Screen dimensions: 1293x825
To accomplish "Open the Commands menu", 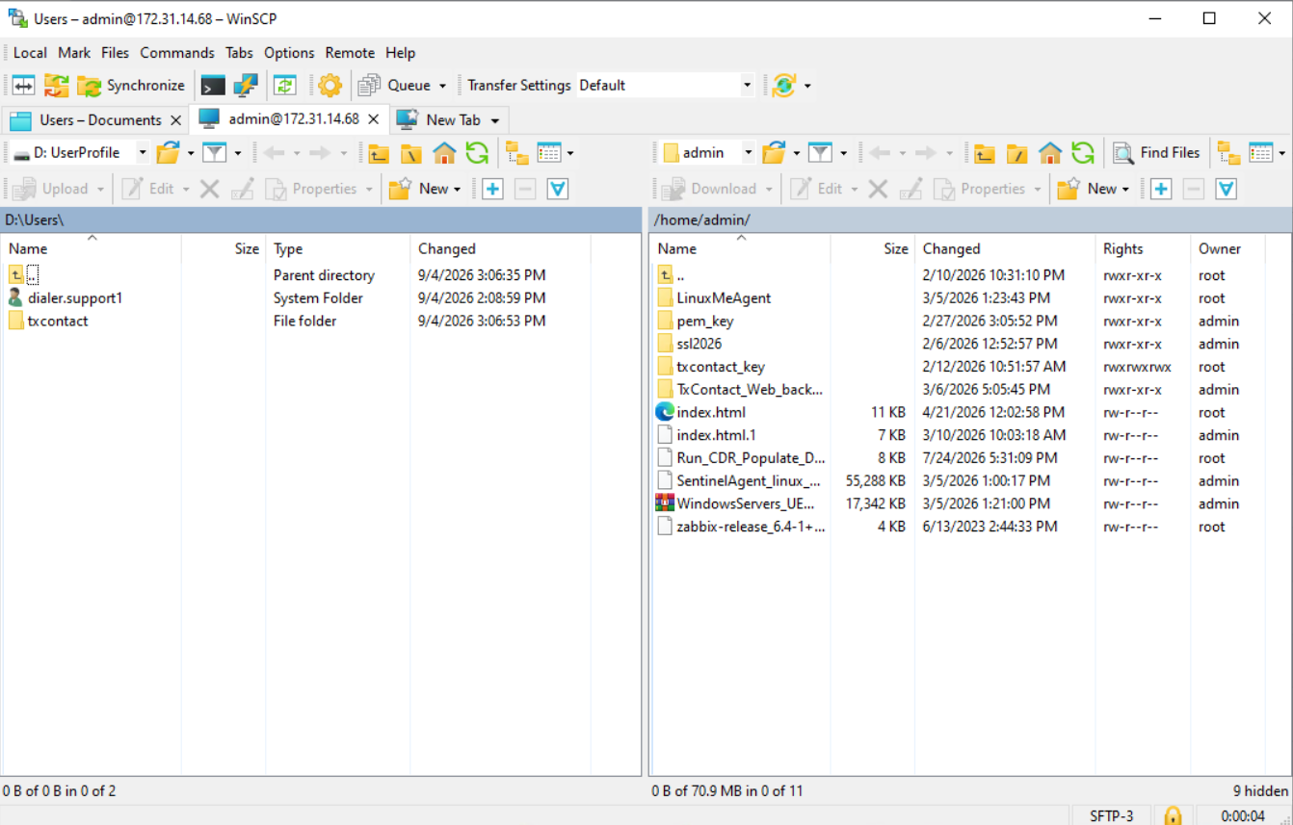I will point(177,53).
